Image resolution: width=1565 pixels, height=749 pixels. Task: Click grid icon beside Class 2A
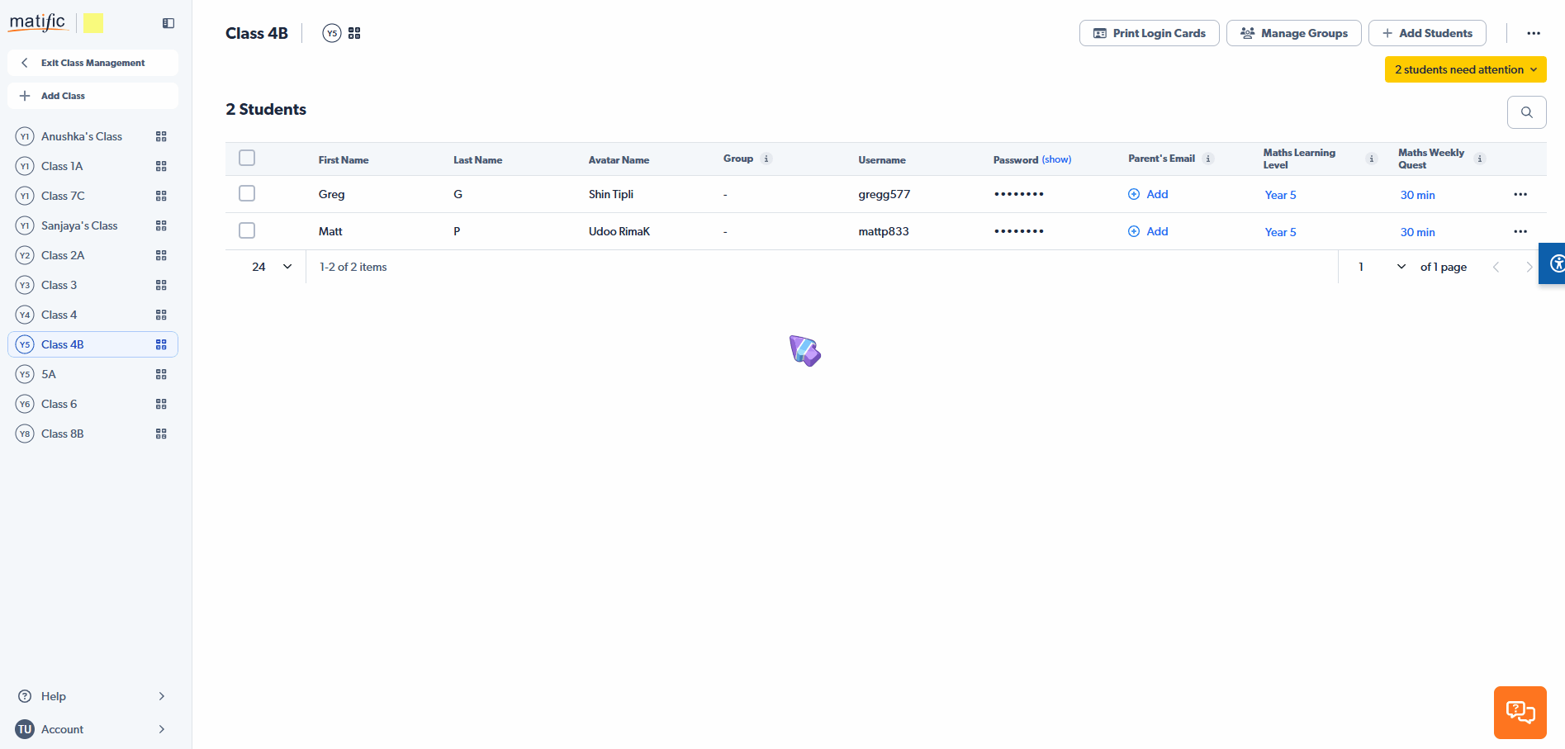[x=161, y=255]
